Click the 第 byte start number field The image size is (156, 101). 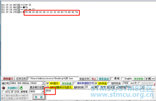tap(99, 87)
